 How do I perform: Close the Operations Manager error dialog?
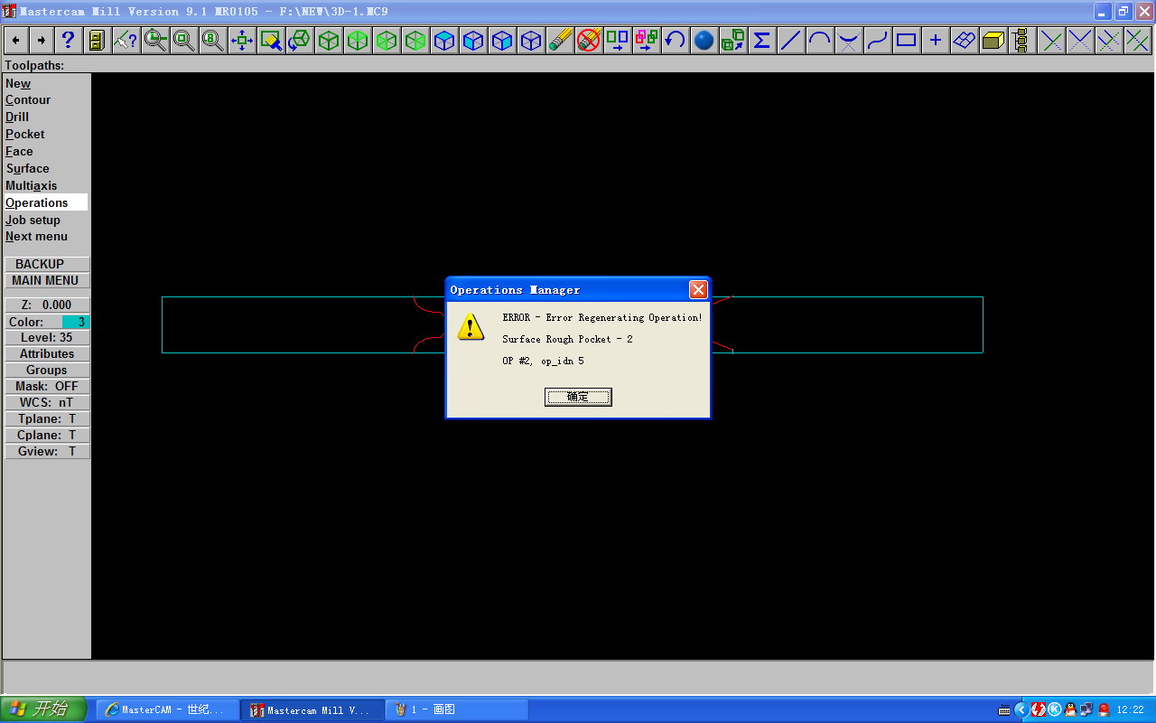coord(698,289)
